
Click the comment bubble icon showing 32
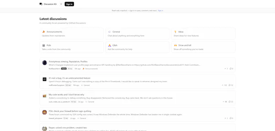point(230,85)
